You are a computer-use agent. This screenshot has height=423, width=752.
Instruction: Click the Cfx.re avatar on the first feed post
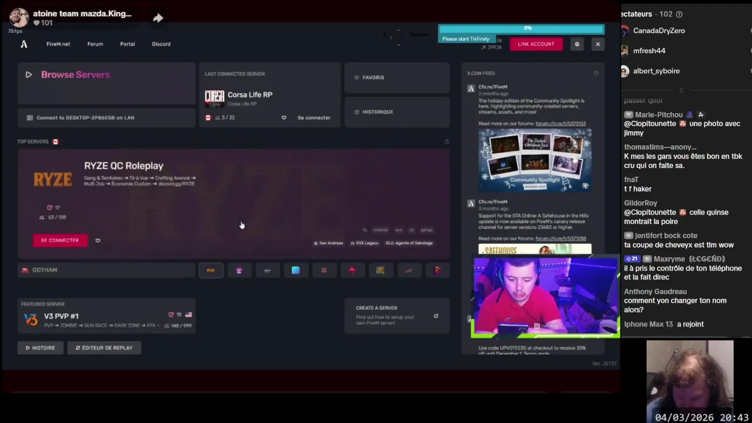tap(471, 89)
